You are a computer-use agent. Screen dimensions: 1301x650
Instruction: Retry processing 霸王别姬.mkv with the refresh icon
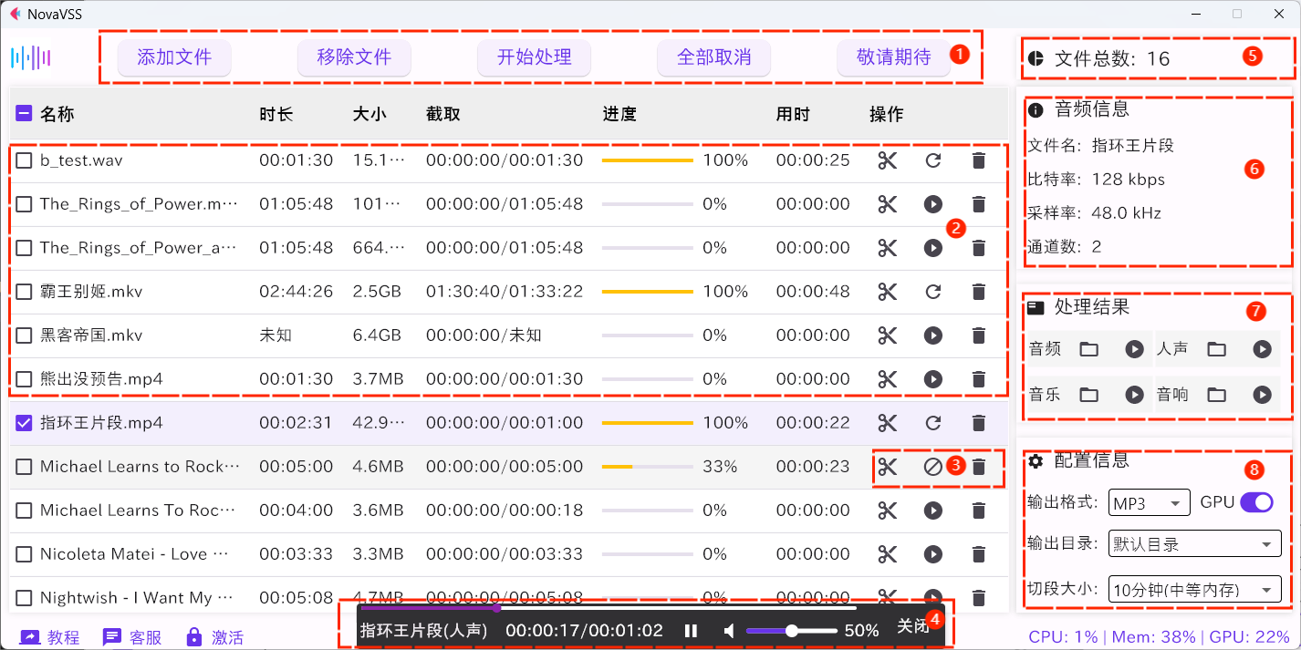click(x=932, y=292)
